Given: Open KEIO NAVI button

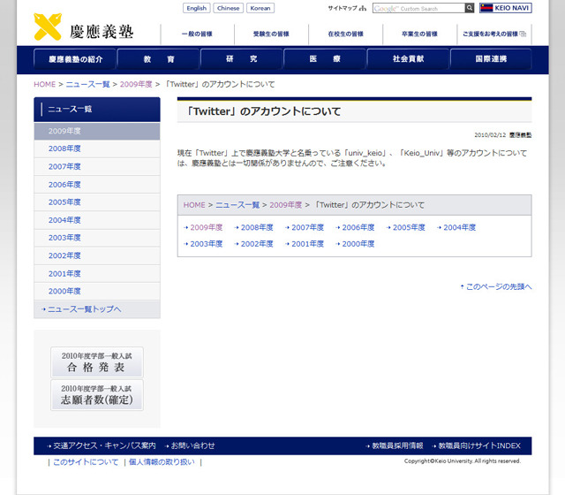Looking at the screenshot, I should pyautogui.click(x=506, y=8).
